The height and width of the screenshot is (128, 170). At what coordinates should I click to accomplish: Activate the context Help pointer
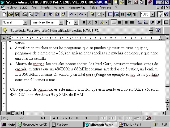[x=166, y=14]
